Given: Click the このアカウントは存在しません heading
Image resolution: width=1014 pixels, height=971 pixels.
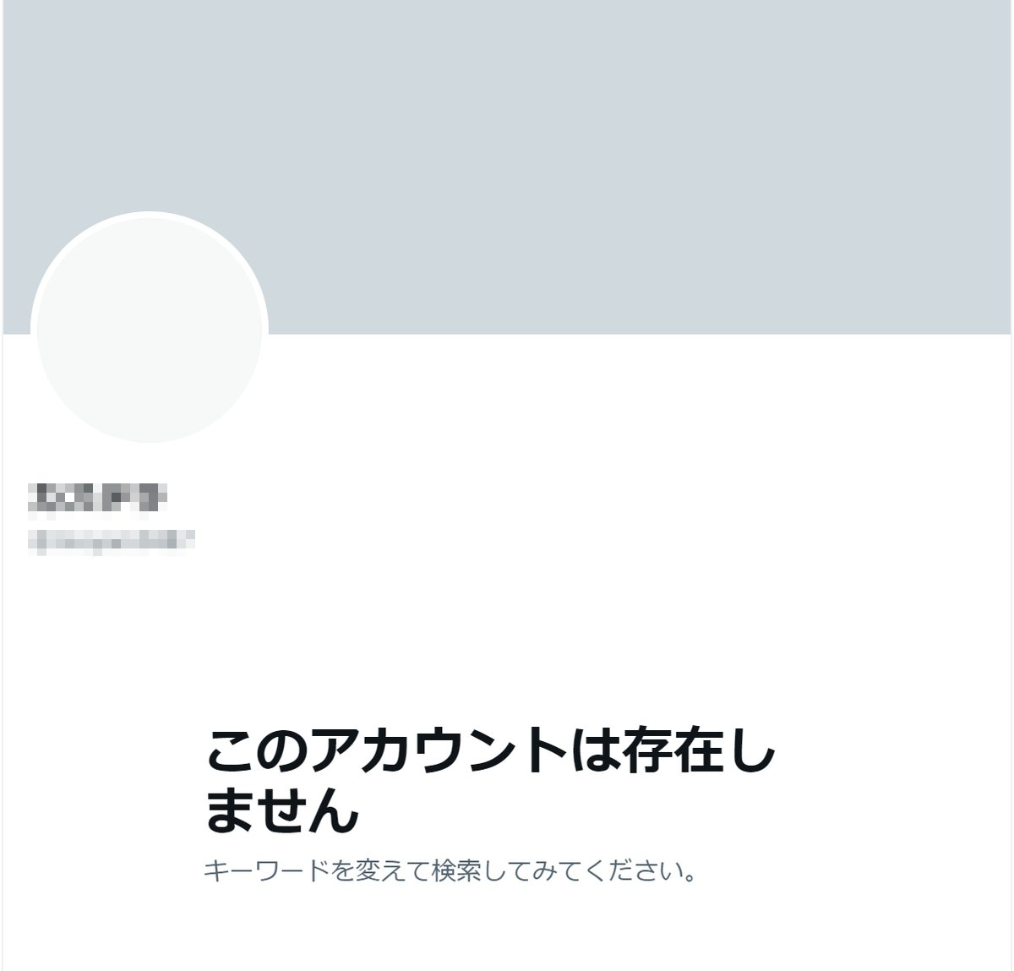Looking at the screenshot, I should [490, 780].
